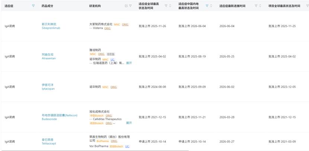Select cell 批准上市 2024-08-08
The image size is (309, 151).
pyautogui.click(x=152, y=87)
